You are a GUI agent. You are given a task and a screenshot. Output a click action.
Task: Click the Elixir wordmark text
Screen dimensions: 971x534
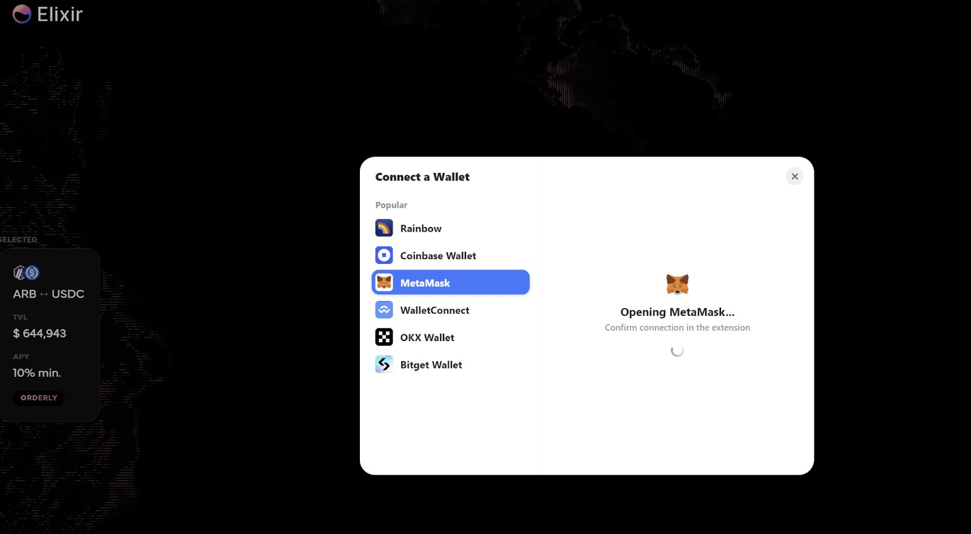[59, 14]
